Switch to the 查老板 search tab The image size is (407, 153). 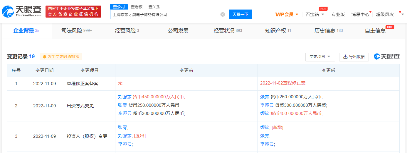tap(137, 7)
